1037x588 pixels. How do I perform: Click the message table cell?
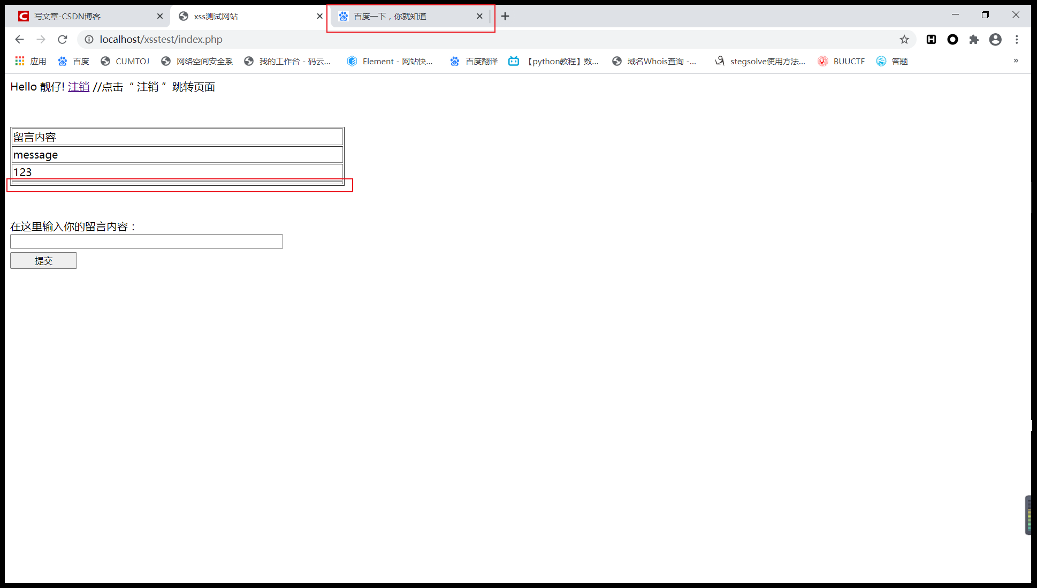[177, 155]
